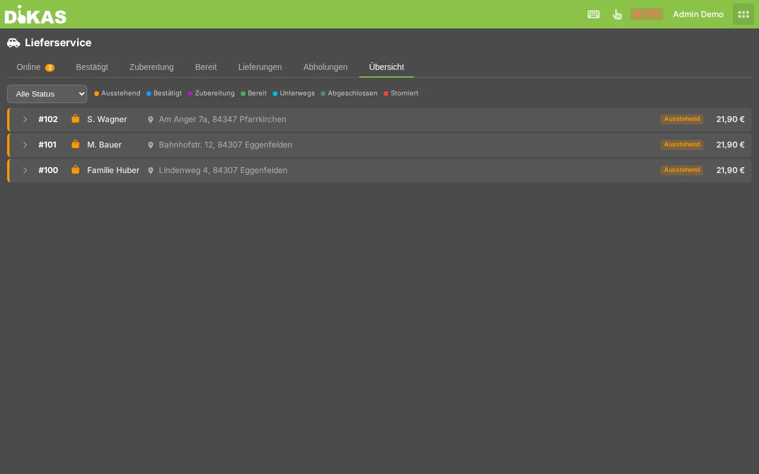Click Ausstehend badge on order #102
The height and width of the screenshot is (474, 759).
682,119
